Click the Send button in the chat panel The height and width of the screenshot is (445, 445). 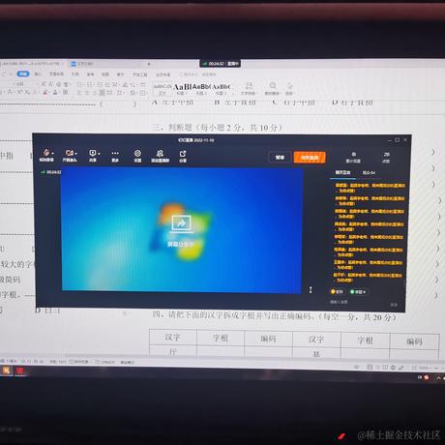coord(394,305)
